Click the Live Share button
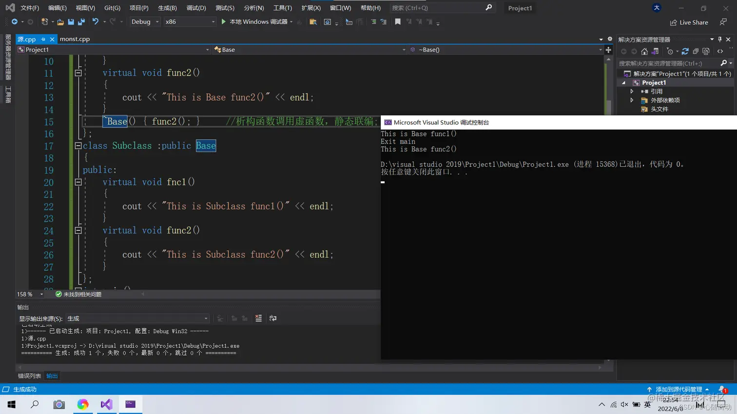Viewport: 737px width, 414px height. pos(689,22)
